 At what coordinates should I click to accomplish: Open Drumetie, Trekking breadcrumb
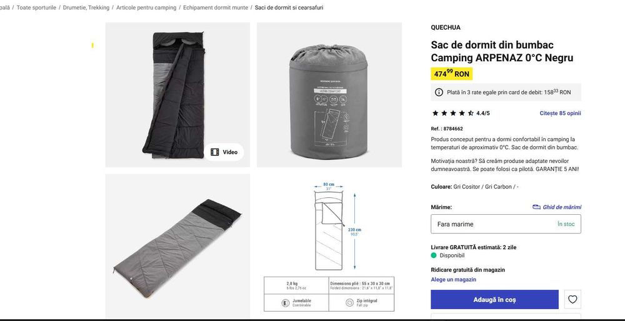tap(86, 7)
